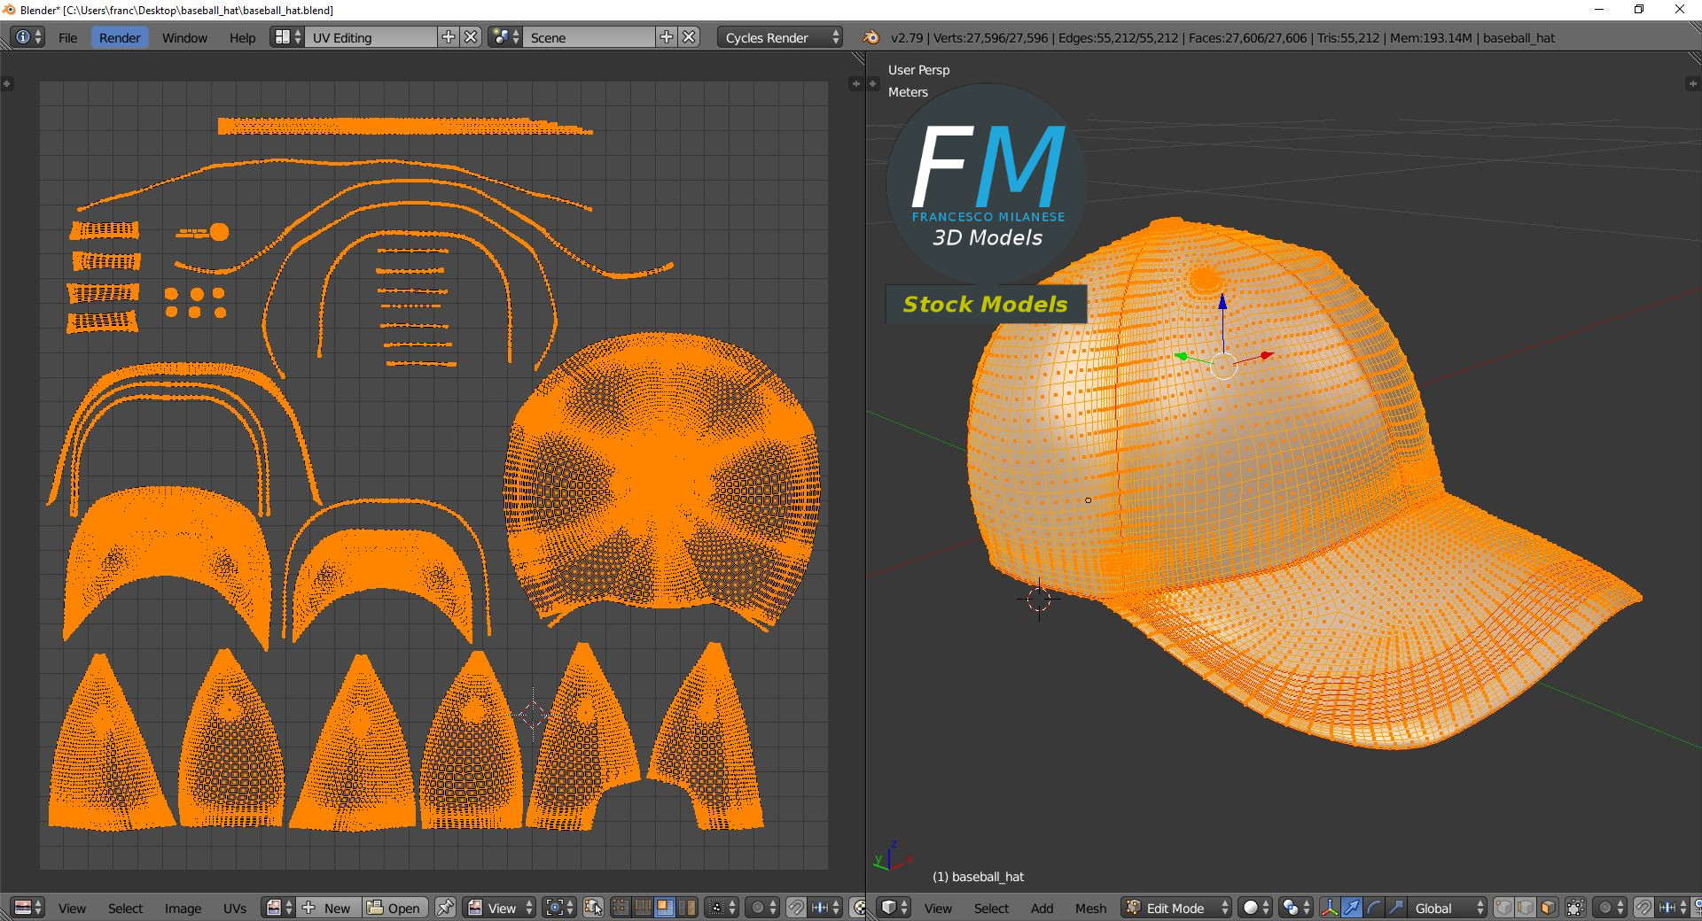This screenshot has width=1702, height=921.
Task: Pin the image in UV editor
Action: 445,908
